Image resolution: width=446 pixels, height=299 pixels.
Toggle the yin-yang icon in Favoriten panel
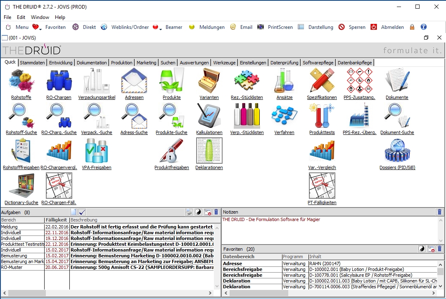click(422, 249)
